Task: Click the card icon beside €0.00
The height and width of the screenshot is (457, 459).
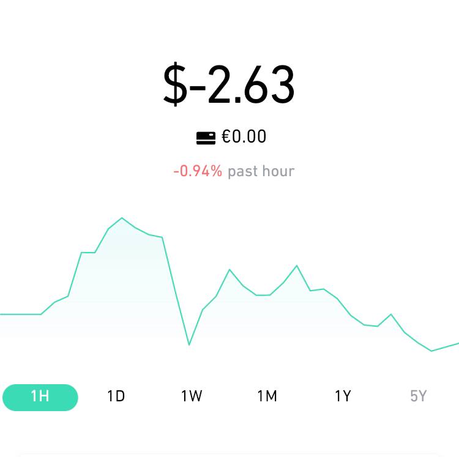Action: 206,138
